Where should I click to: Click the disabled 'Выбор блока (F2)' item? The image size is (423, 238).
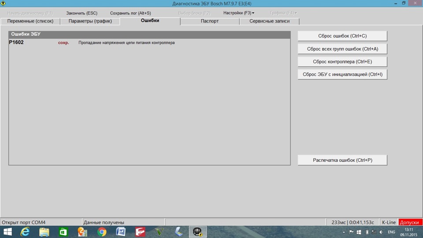click(194, 13)
